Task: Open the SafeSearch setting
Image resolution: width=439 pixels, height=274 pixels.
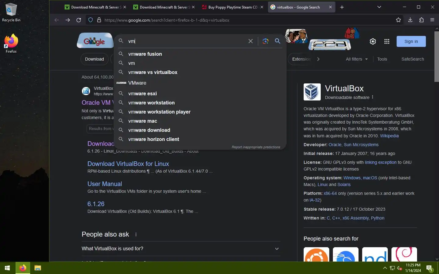Action: 412,59
